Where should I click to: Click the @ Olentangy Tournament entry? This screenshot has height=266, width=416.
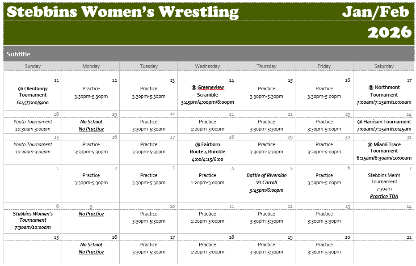pyautogui.click(x=33, y=92)
